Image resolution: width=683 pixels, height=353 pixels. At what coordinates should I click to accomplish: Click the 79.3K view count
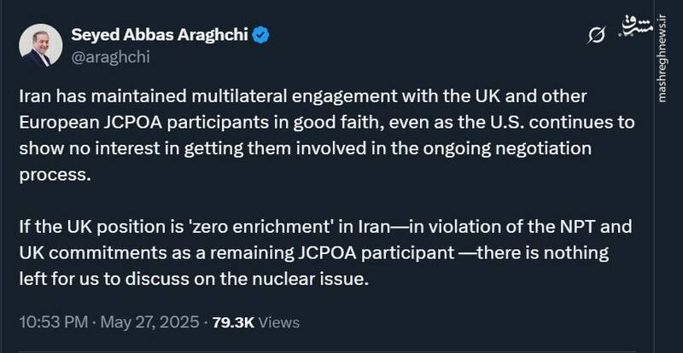(x=230, y=322)
